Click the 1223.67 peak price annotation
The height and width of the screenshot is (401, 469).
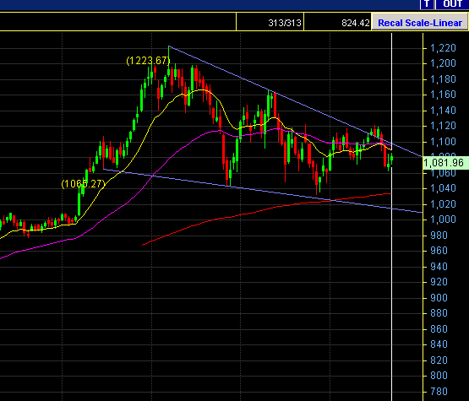click(148, 61)
